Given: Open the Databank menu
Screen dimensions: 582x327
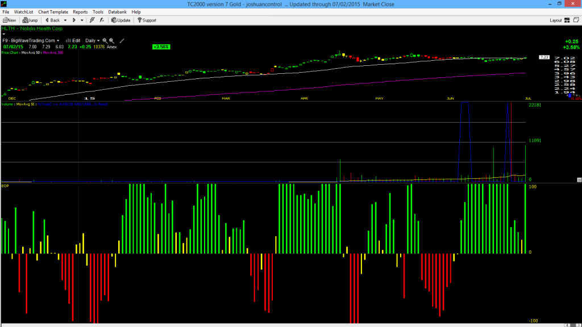Looking at the screenshot, I should click(x=117, y=12).
